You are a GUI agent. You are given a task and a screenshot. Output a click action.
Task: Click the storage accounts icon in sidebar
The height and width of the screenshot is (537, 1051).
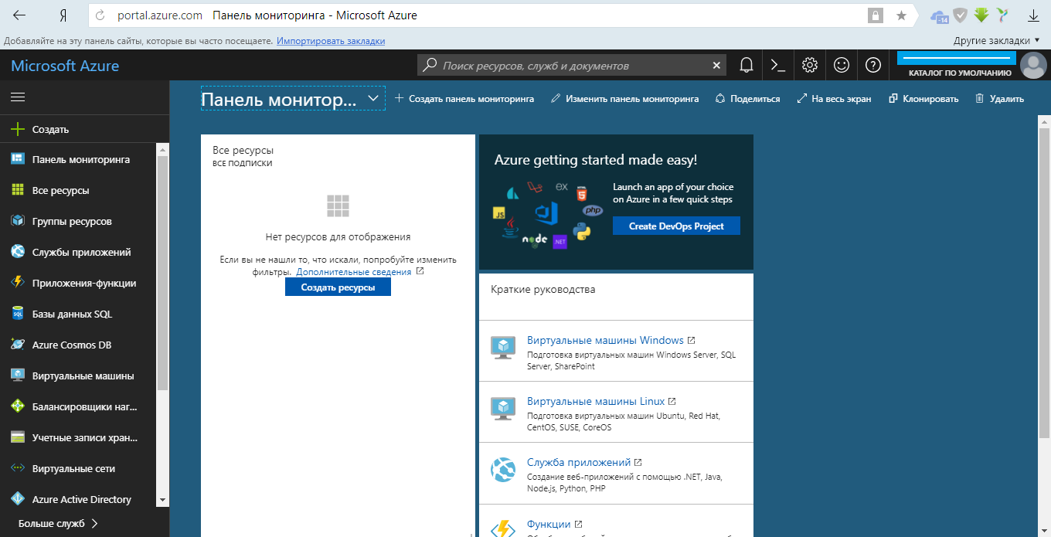tap(18, 437)
